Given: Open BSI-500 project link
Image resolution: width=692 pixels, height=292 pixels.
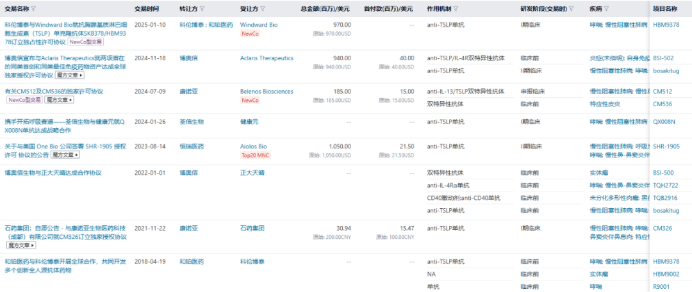Looking at the screenshot, I should coord(663,173).
